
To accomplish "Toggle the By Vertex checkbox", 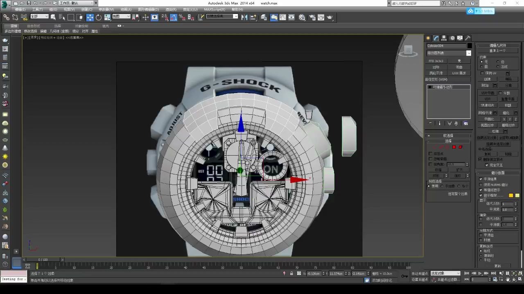I will tap(431, 154).
